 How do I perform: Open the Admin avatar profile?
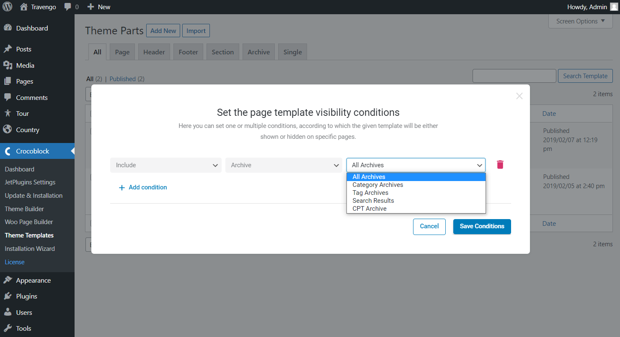click(614, 7)
